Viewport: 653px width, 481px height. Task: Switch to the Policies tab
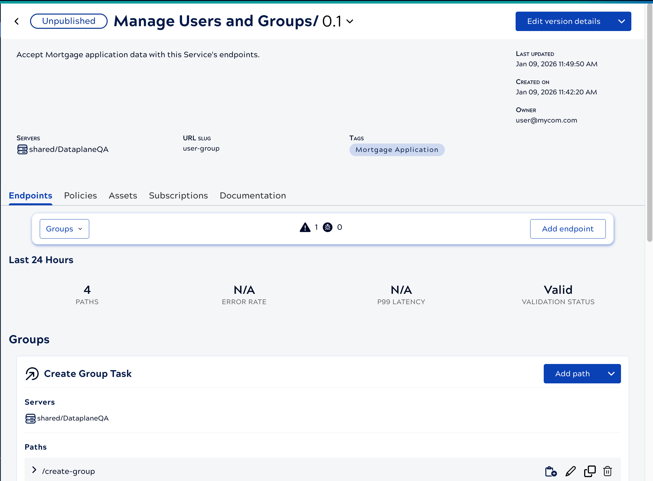(80, 196)
